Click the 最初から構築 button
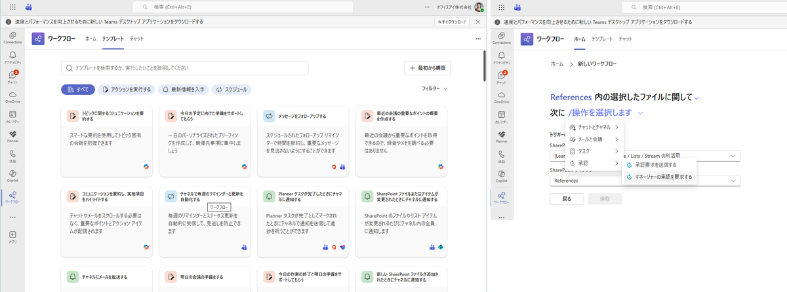This screenshot has height=292, width=787. point(427,67)
